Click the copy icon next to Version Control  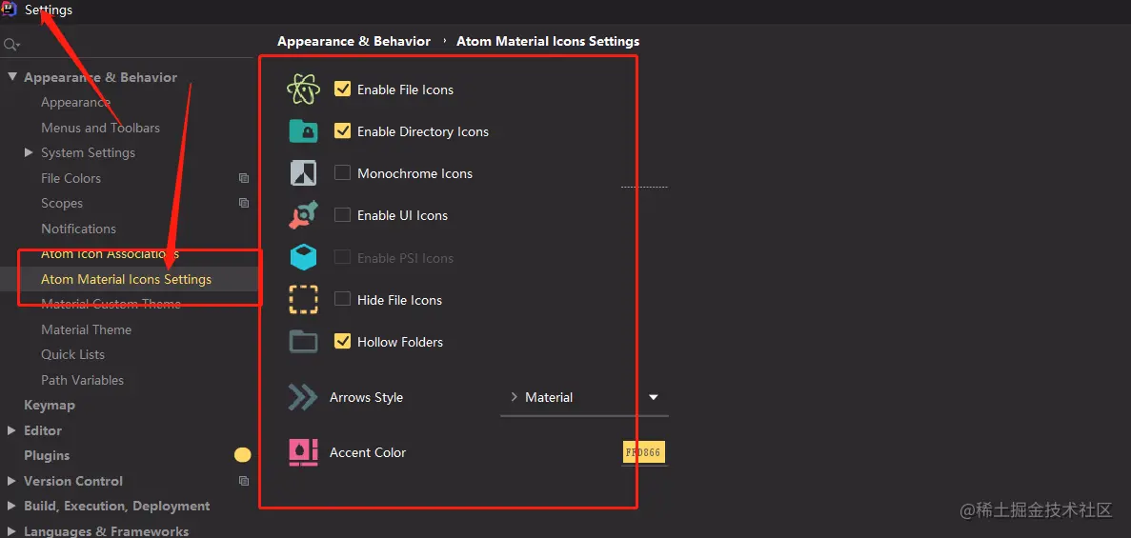pos(244,480)
